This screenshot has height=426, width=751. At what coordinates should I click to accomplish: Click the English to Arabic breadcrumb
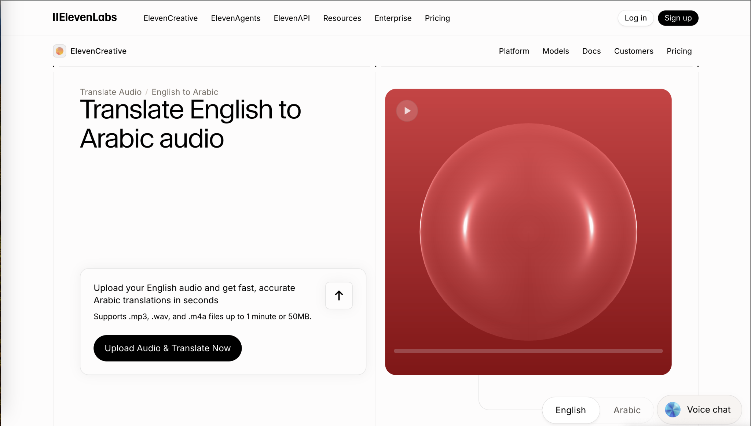point(184,92)
